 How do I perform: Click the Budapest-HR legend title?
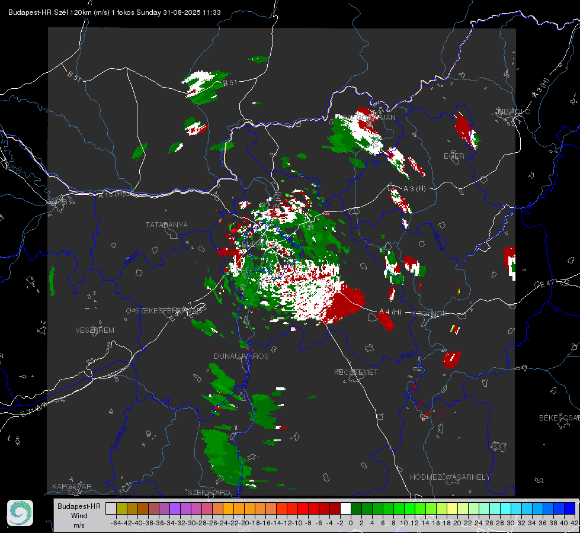tap(79, 506)
